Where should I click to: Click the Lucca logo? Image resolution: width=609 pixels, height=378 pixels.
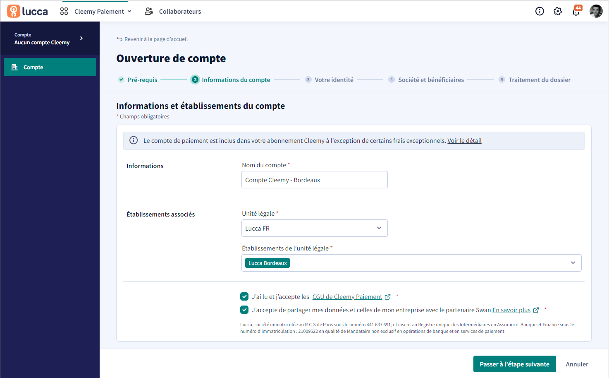tap(27, 11)
